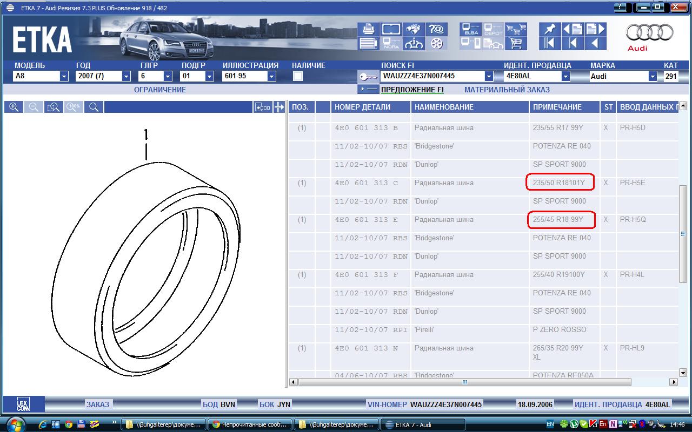Zoom in on the illustration
Viewport: 692px width, 432px height.
pos(14,107)
